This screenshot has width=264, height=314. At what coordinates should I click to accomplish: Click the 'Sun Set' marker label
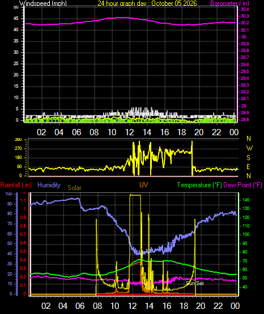pyautogui.click(x=195, y=283)
